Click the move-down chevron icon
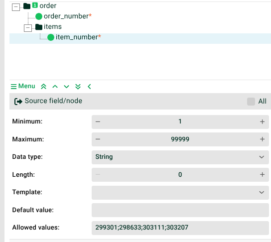This screenshot has width=271, height=242. pyautogui.click(x=67, y=87)
